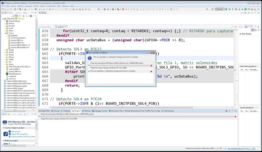Click the toolbar search magnifier icon

point(207,9)
